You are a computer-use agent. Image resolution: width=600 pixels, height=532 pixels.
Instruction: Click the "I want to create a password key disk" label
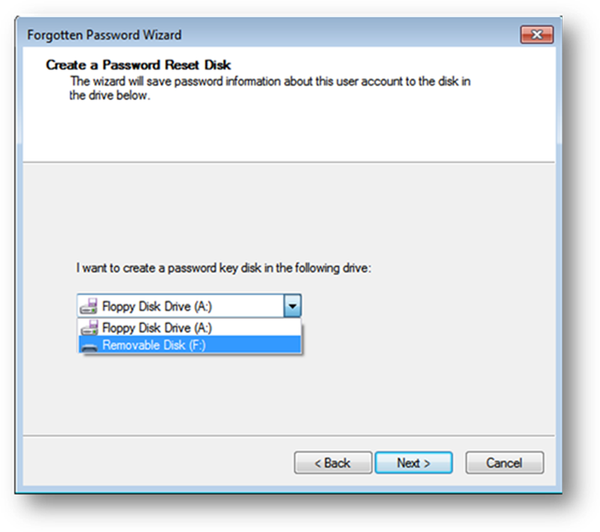pyautogui.click(x=224, y=268)
